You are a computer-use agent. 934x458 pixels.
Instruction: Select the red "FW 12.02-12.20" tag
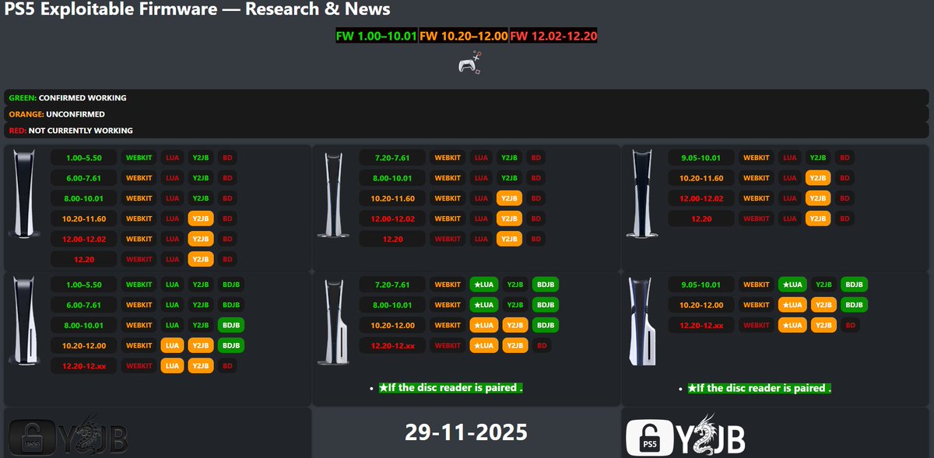click(x=553, y=36)
